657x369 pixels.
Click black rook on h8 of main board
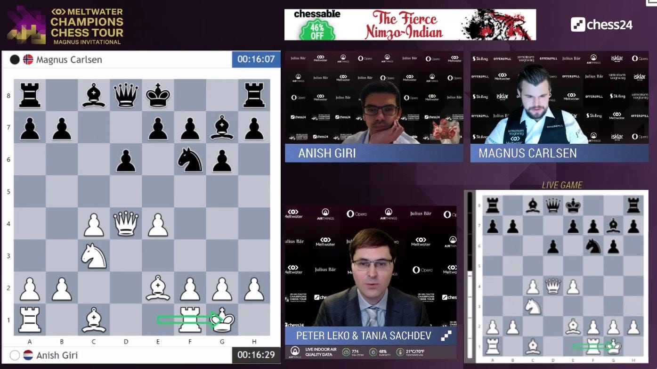254,95
